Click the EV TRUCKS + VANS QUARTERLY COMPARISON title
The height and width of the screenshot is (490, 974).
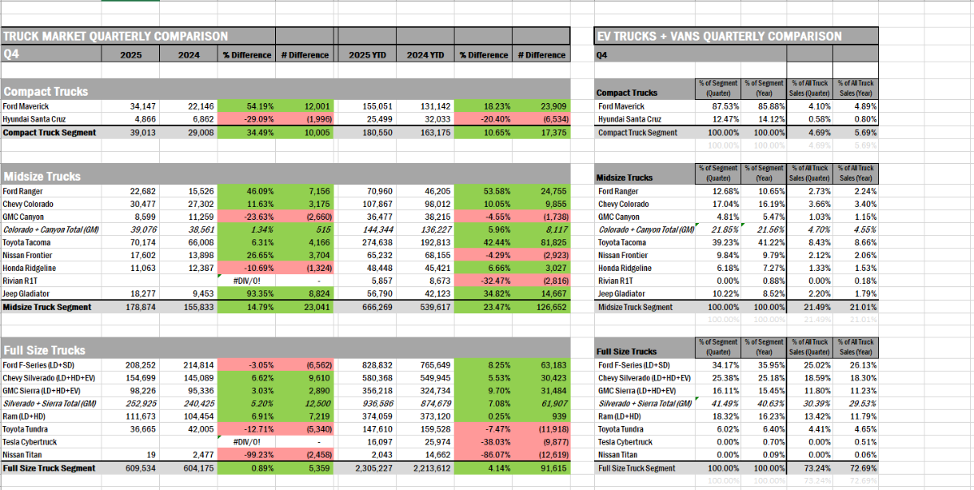718,37
